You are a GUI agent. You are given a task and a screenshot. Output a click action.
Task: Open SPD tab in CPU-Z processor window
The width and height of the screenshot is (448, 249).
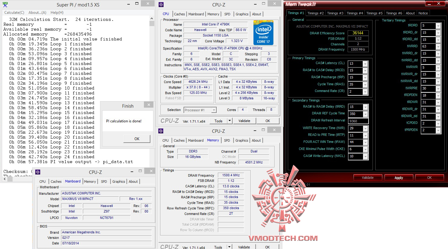227,14
